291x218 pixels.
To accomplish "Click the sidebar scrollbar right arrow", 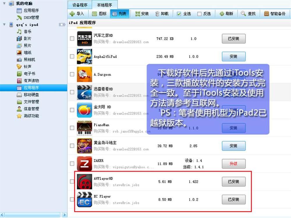I will [64, 215].
